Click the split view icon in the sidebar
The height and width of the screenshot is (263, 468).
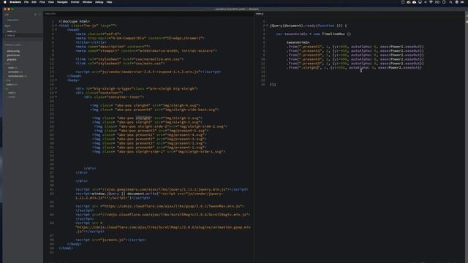(x=39, y=15)
